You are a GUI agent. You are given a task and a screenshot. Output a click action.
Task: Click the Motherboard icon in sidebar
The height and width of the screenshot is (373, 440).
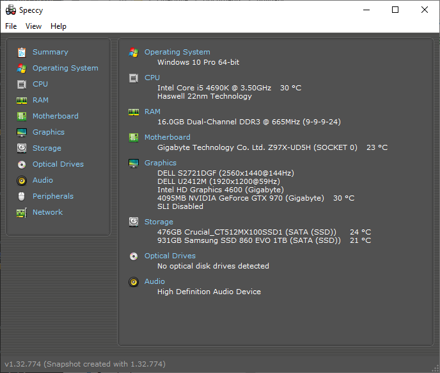point(22,116)
